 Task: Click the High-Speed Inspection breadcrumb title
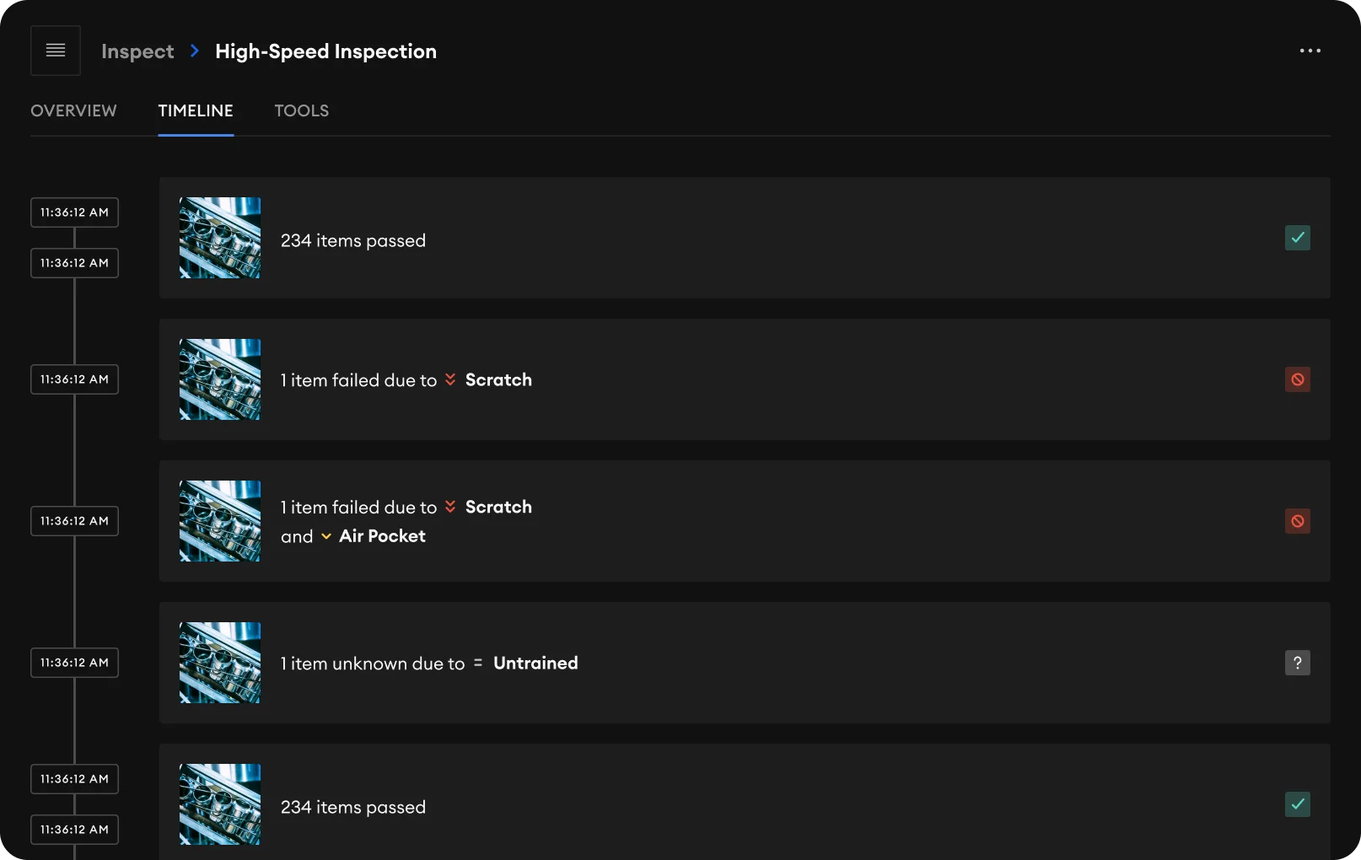tap(325, 51)
